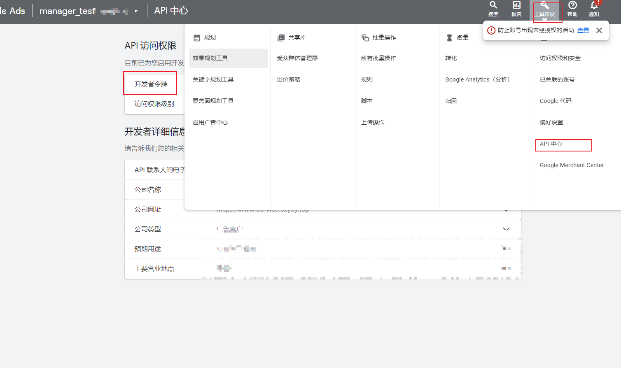Click the 访问权限级别 row
This screenshot has height=368, width=621.
[154, 104]
